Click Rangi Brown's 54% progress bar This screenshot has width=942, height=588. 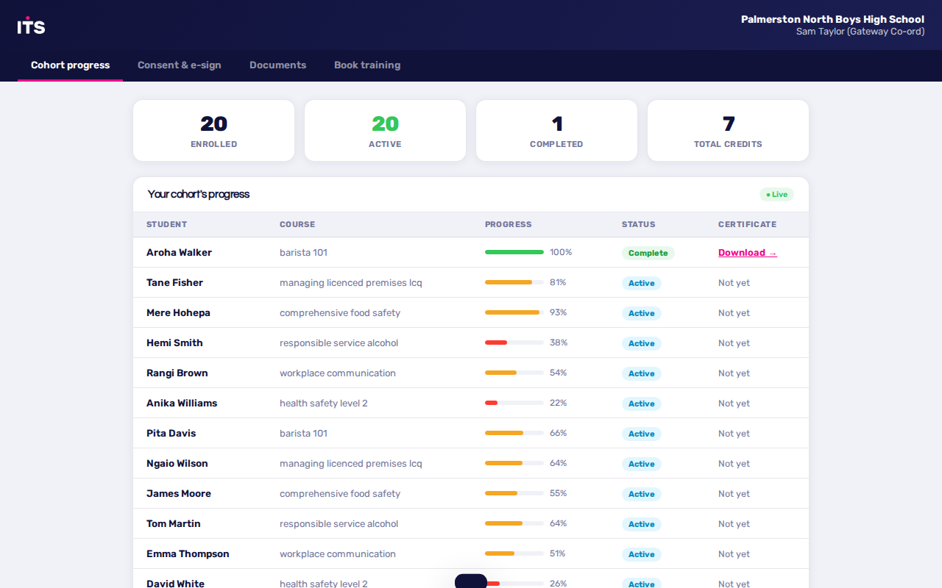click(x=514, y=373)
